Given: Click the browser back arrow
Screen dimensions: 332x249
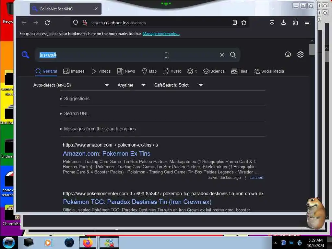Looking at the screenshot, I should 24,23.
